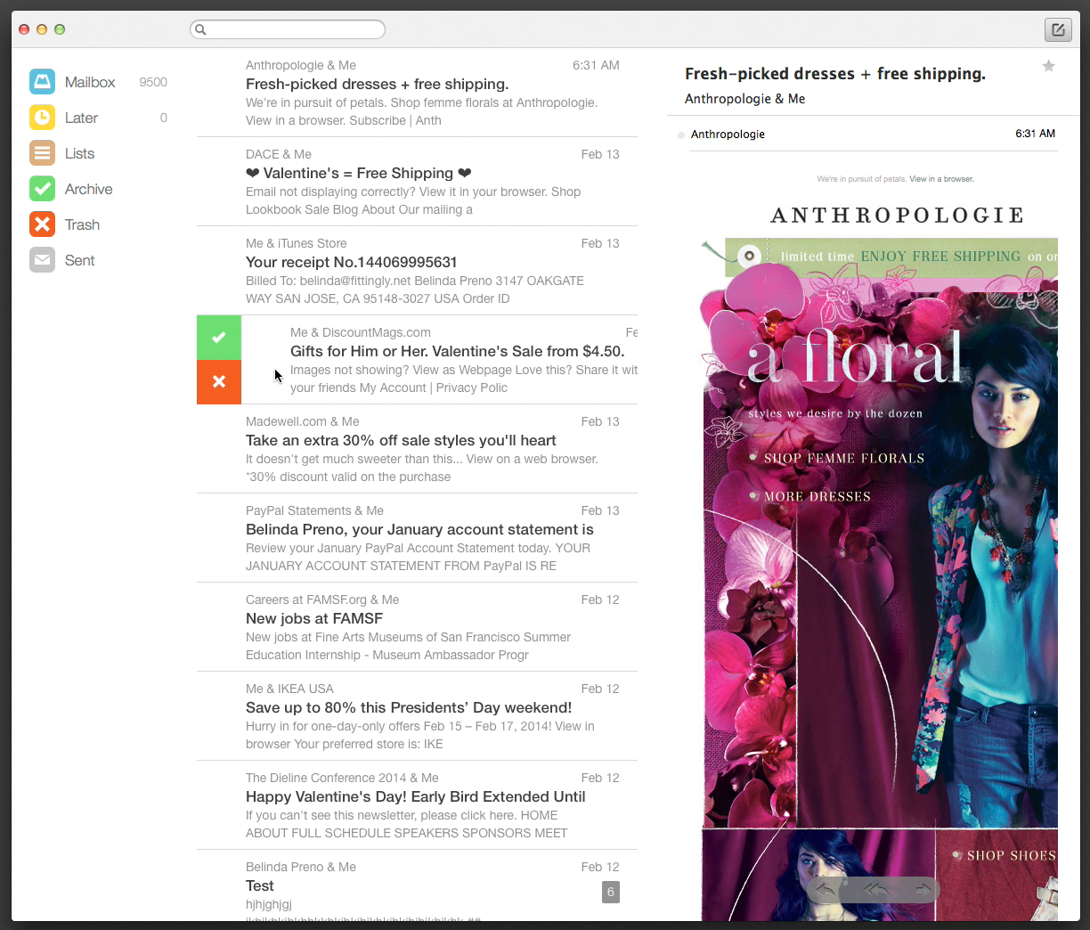Star the Fresh-picked dresses email

pyautogui.click(x=1049, y=66)
